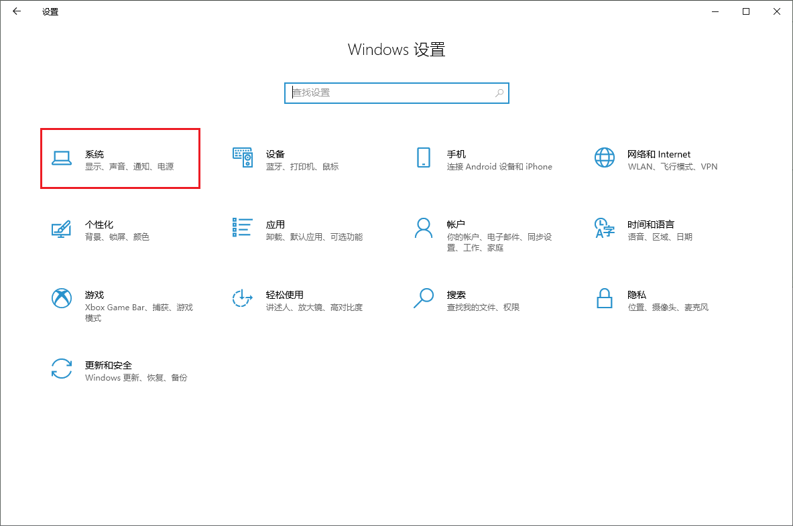Image resolution: width=793 pixels, height=526 pixels.
Task: Click inside the 查找设置 search field
Action: (382, 93)
